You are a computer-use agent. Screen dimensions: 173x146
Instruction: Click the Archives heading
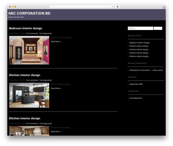(132, 77)
